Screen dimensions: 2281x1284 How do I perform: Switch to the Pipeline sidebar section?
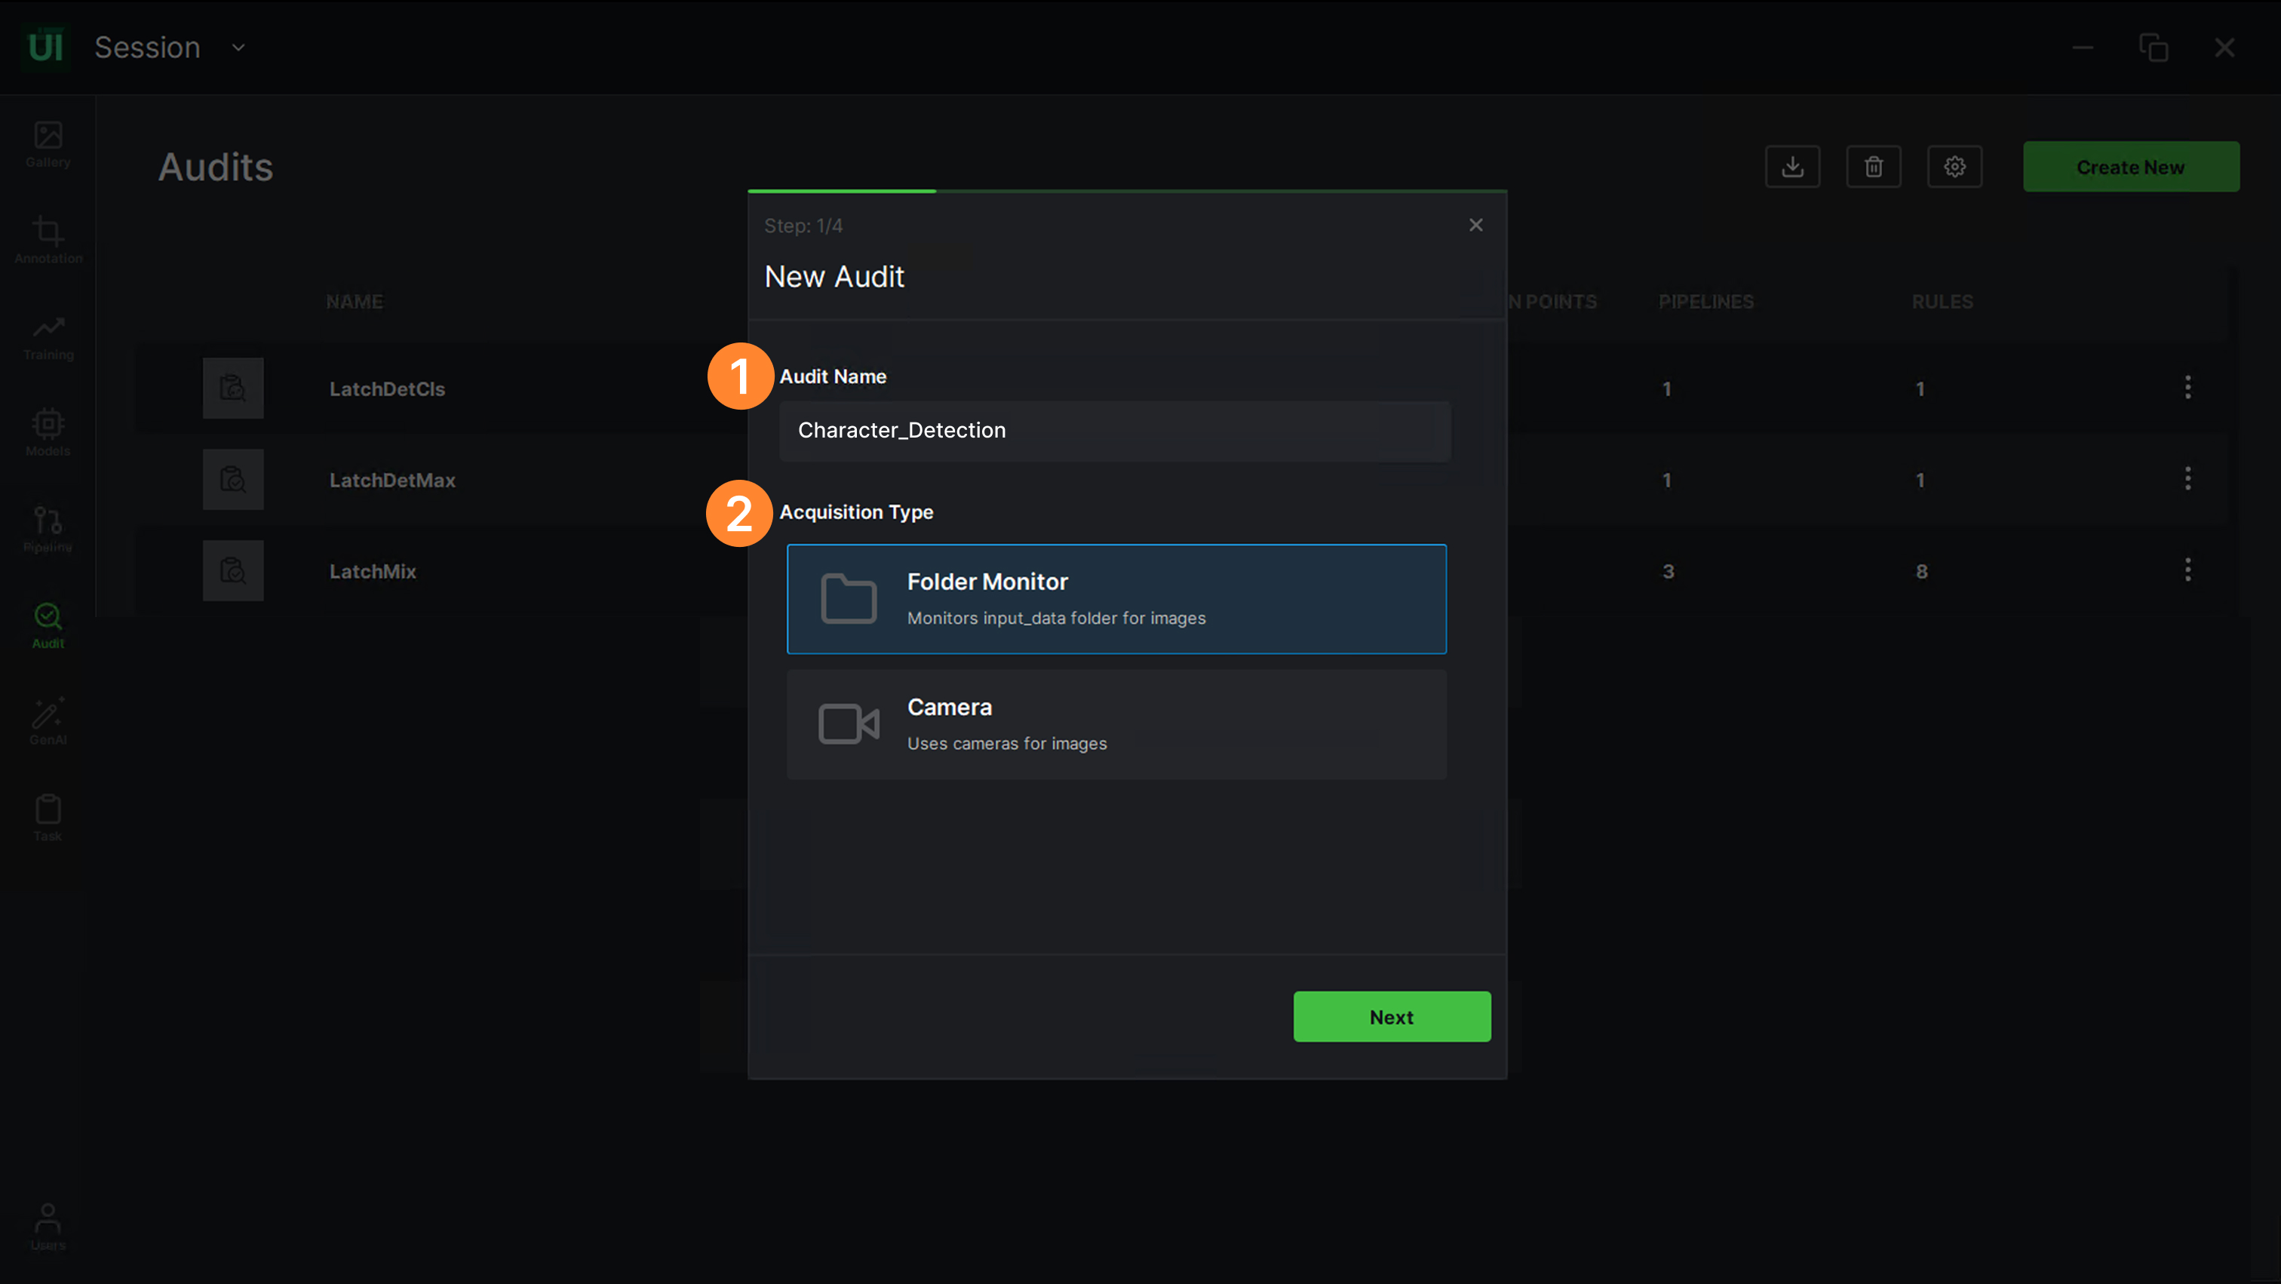pyautogui.click(x=48, y=530)
